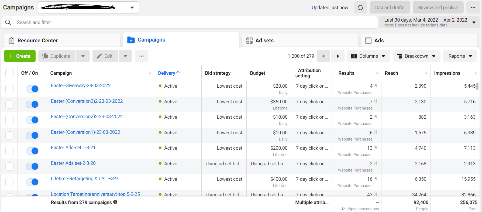Tick the select-all campaigns checkbox

click(x=9, y=73)
